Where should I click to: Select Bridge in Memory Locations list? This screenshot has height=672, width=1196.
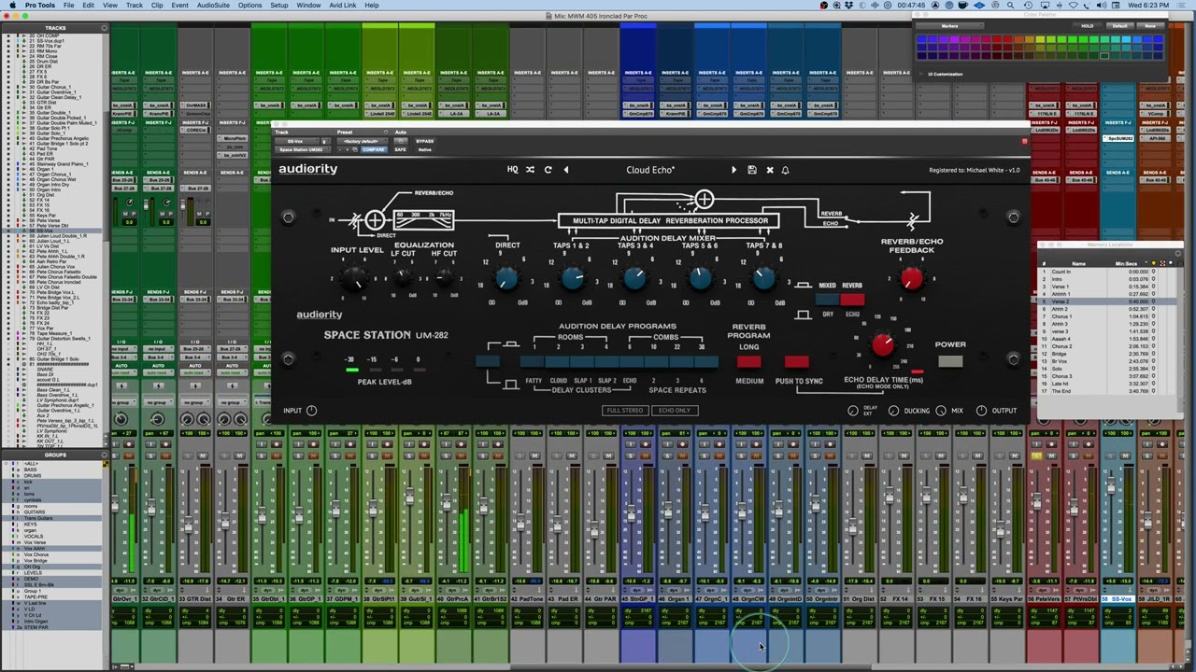(1109, 354)
